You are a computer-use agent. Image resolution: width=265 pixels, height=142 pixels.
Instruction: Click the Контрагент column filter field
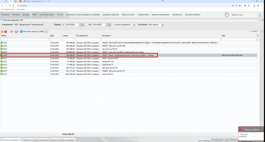point(161,39)
